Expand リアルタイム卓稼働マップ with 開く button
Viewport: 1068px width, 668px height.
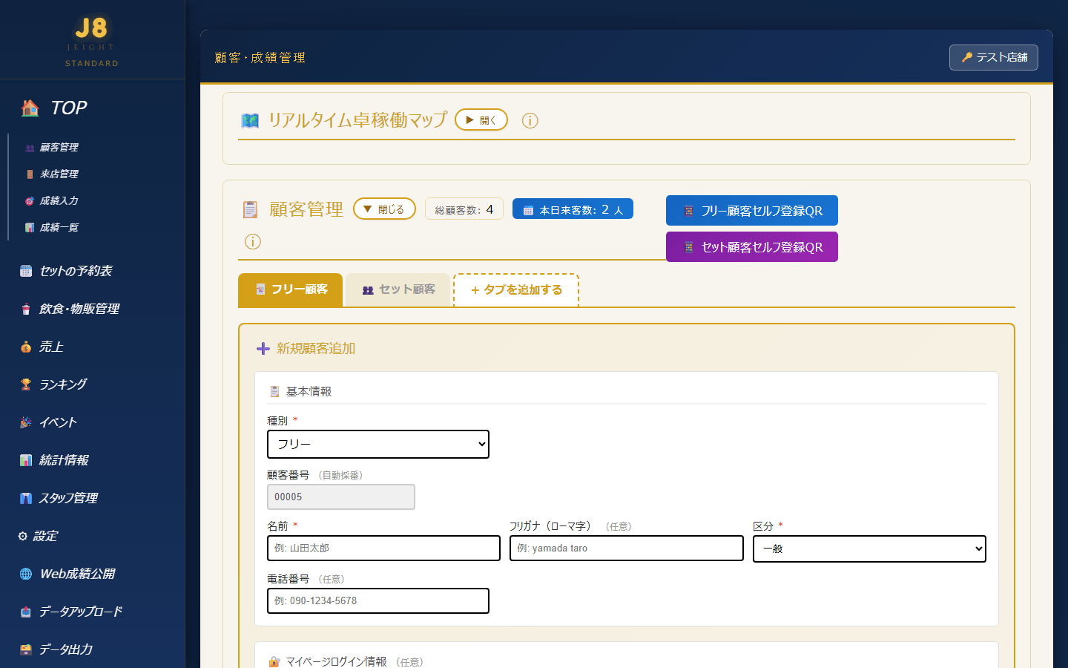pyautogui.click(x=481, y=119)
